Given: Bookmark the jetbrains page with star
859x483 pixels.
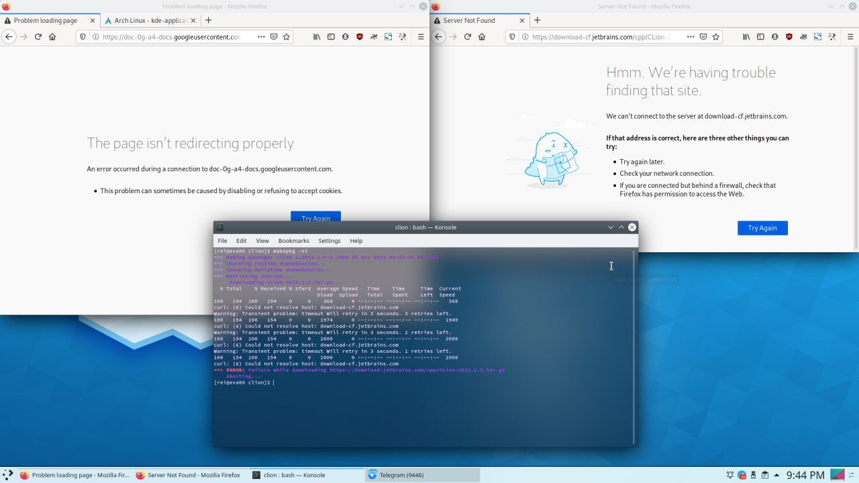Looking at the screenshot, I should tap(715, 37).
